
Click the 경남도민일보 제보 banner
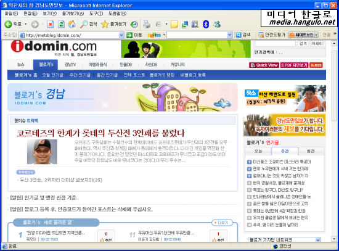285,125
